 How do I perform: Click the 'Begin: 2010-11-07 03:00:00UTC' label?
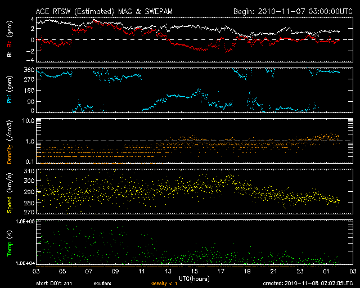tap(293, 11)
